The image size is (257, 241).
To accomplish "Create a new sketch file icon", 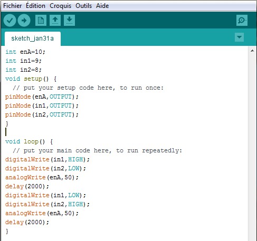I will click(41, 21).
